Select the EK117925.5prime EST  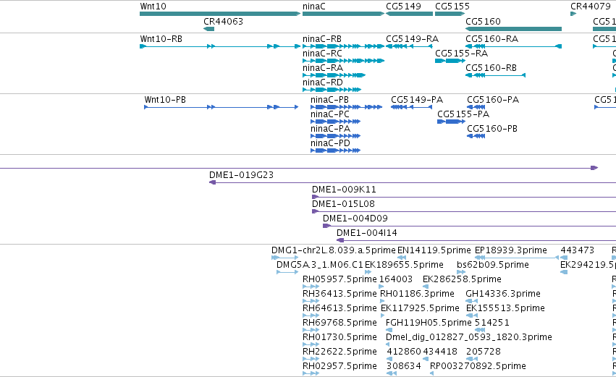tap(383, 315)
